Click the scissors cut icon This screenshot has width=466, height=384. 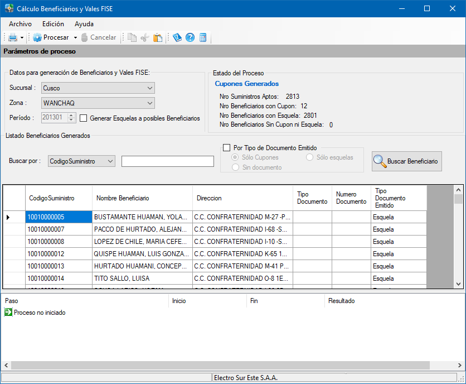click(x=145, y=37)
